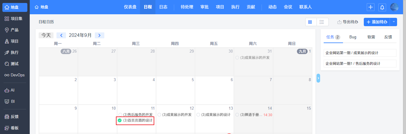The image size is (406, 134).
Task: Go to next month arrow
Action: coord(99,35)
